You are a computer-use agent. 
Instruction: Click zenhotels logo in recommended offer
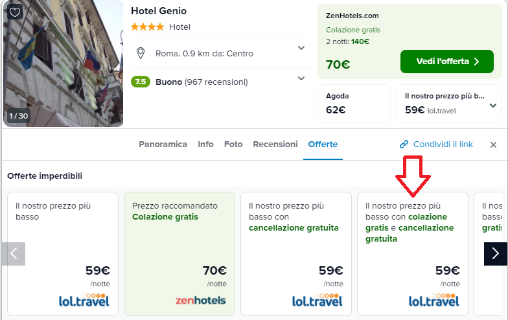tap(200, 301)
